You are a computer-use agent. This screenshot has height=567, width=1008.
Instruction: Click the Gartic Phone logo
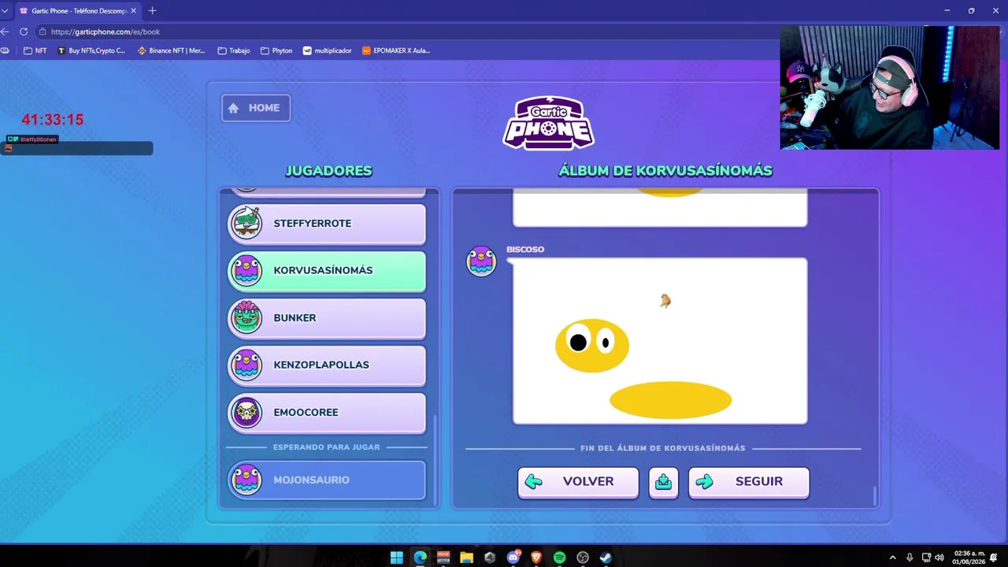coord(548,123)
